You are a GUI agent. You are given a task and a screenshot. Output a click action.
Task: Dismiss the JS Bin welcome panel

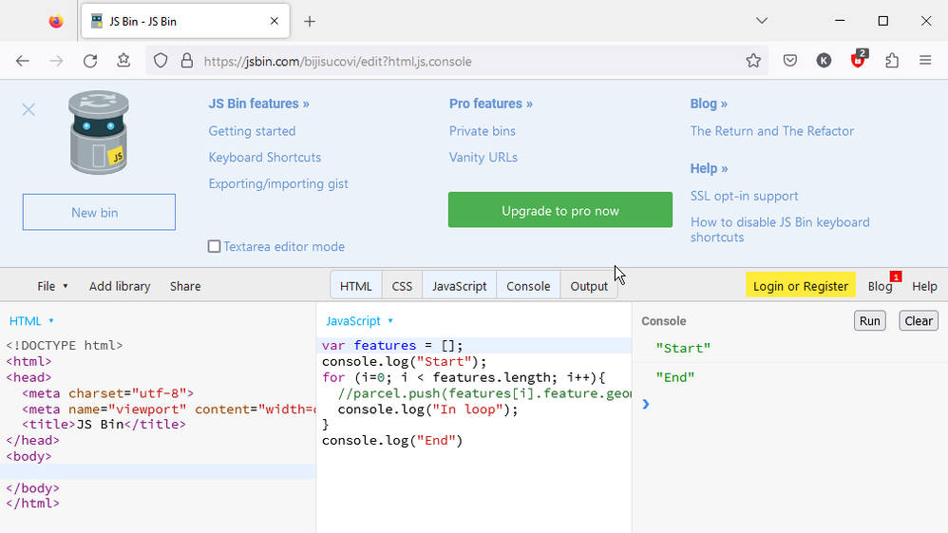28,109
